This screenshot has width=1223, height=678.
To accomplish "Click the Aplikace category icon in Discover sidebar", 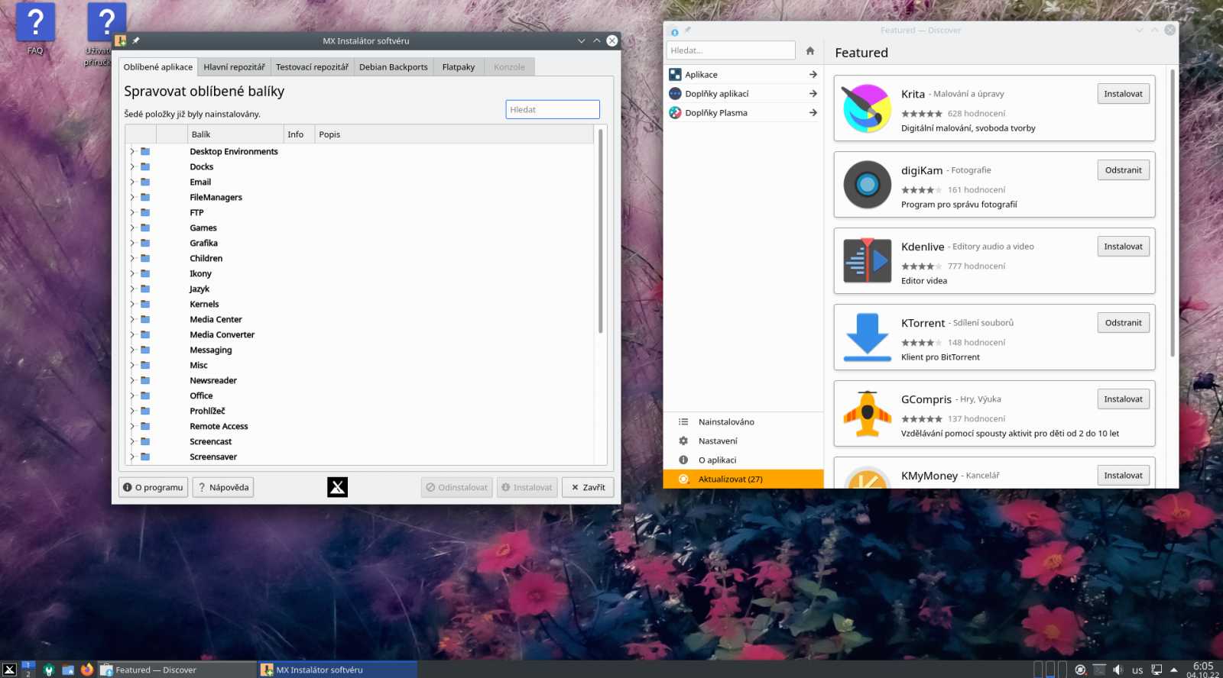I will click(x=675, y=74).
